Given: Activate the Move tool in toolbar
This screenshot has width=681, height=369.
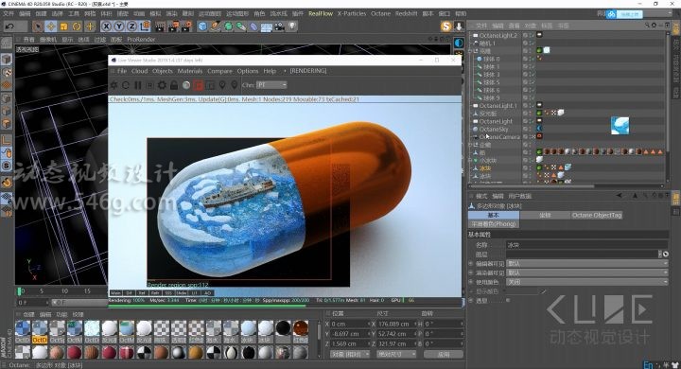Looking at the screenshot, I should (51, 26).
